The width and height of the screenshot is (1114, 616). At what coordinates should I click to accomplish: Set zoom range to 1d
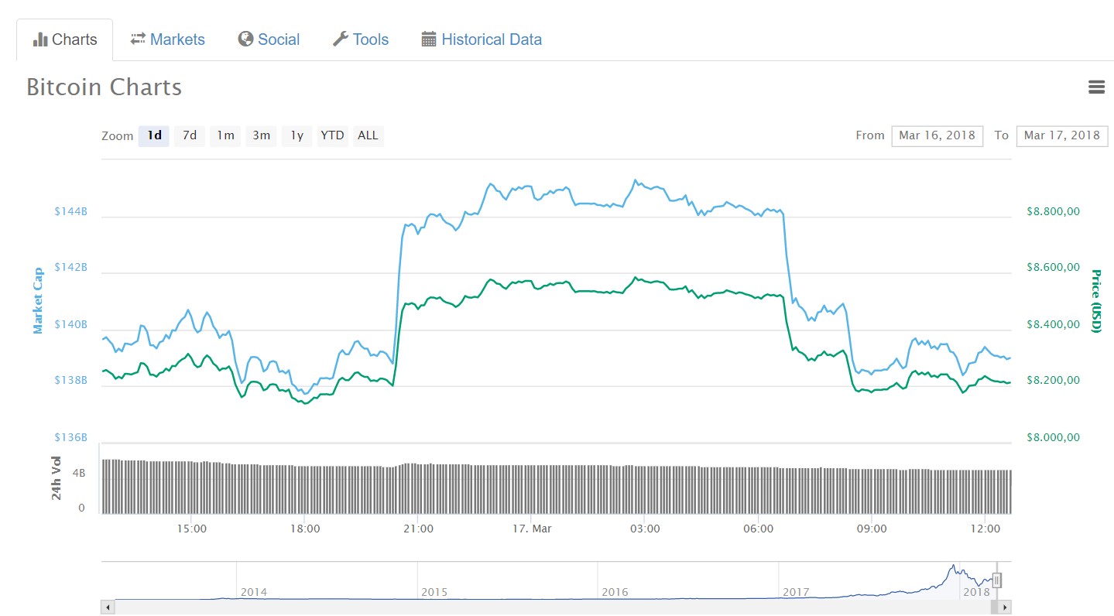[154, 135]
